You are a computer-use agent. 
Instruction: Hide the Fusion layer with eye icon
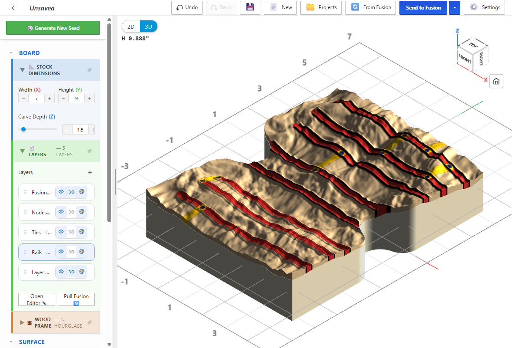pos(61,192)
